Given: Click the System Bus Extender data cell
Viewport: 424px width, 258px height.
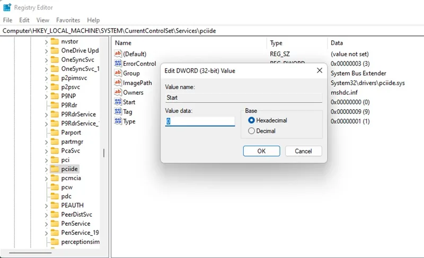Looking at the screenshot, I should [x=358, y=73].
